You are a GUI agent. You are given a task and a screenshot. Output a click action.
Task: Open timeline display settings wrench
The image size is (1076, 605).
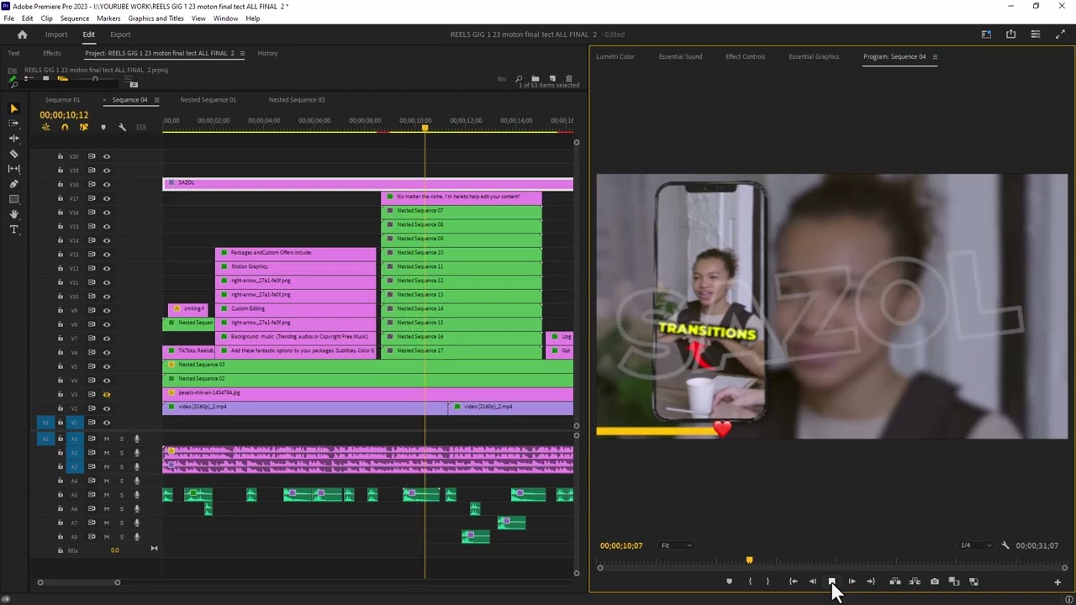pyautogui.click(x=122, y=128)
